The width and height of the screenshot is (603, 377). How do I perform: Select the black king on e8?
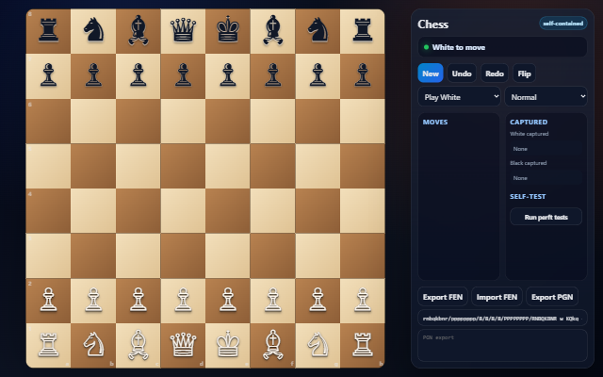pyautogui.click(x=228, y=31)
